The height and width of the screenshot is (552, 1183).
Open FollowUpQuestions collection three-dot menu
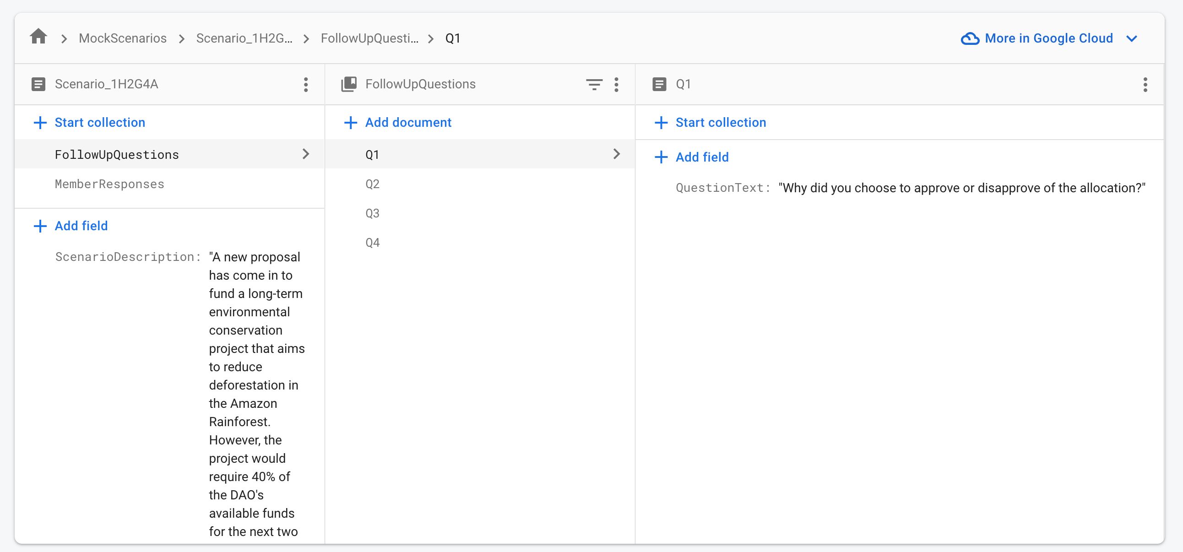(616, 85)
